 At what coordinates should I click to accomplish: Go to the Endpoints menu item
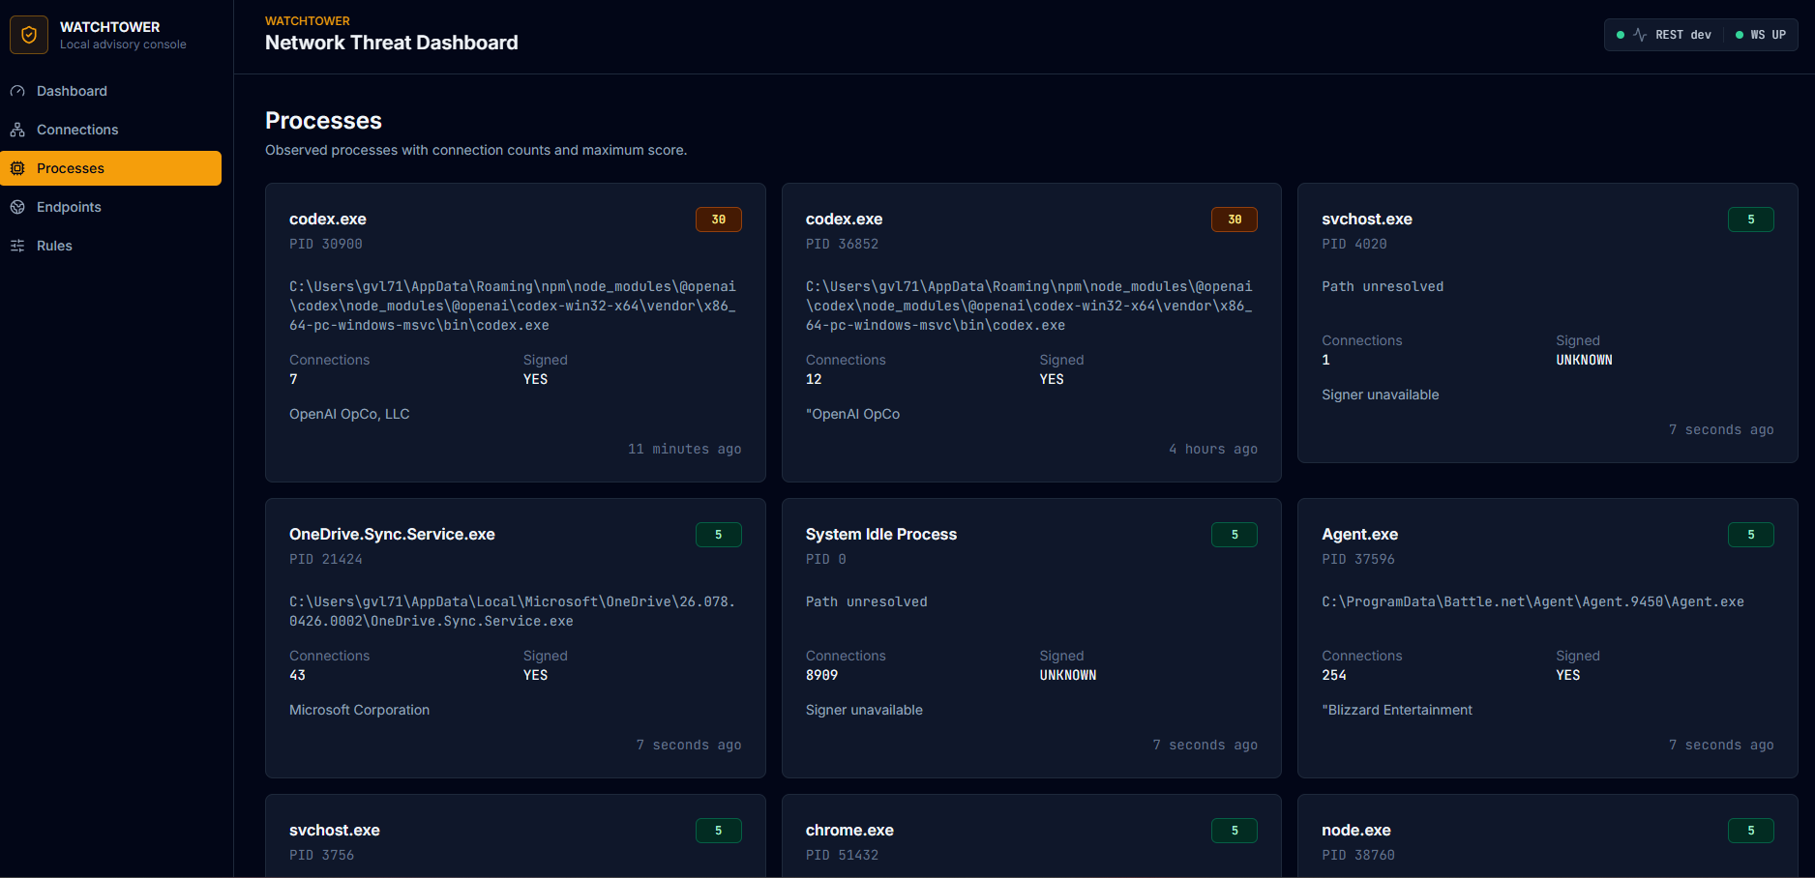coord(110,207)
